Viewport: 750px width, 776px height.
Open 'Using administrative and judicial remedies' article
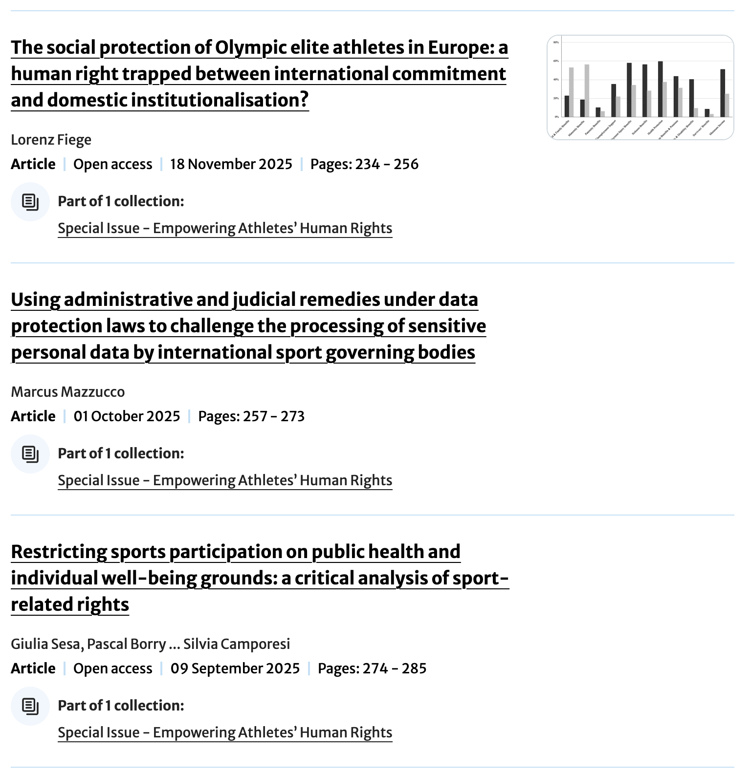pyautogui.click(x=248, y=326)
